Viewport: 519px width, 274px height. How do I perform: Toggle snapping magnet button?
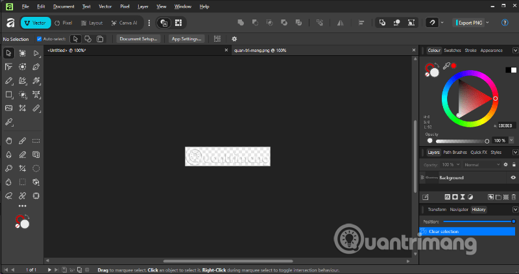(432, 23)
